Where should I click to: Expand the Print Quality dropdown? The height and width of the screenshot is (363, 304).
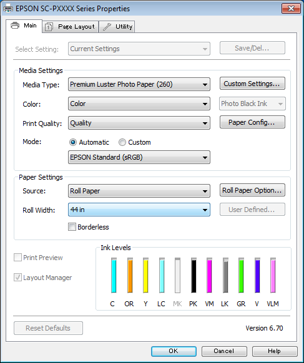pyautogui.click(x=139, y=123)
